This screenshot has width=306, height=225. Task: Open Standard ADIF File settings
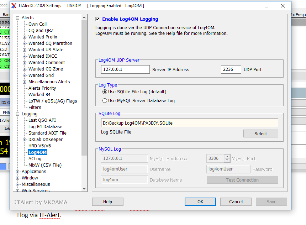click(47, 133)
